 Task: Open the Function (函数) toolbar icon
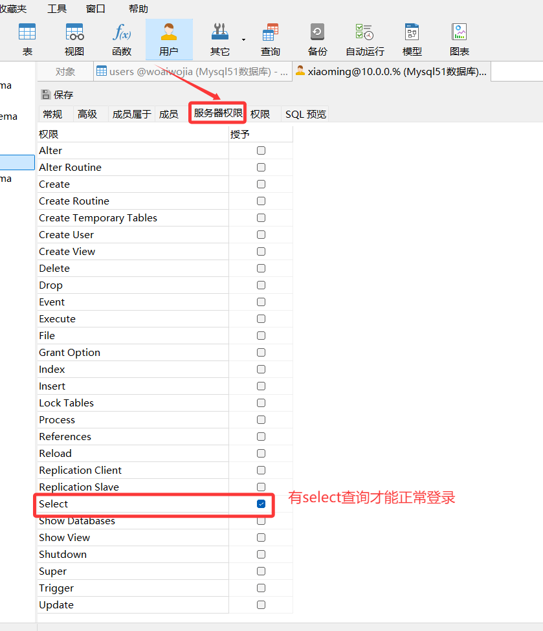[x=122, y=39]
